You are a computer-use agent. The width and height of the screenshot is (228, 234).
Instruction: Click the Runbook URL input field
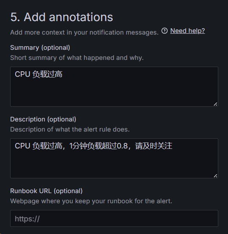pos(114,218)
